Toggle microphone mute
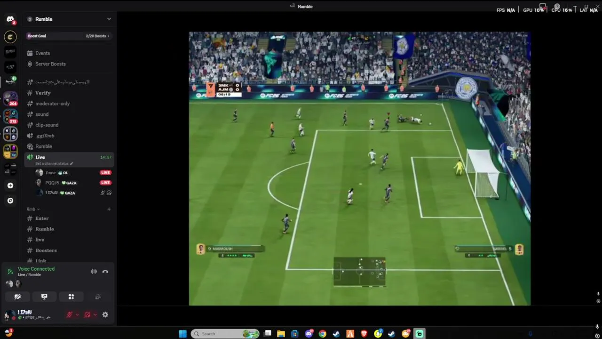This screenshot has width=602, height=339. click(69, 315)
